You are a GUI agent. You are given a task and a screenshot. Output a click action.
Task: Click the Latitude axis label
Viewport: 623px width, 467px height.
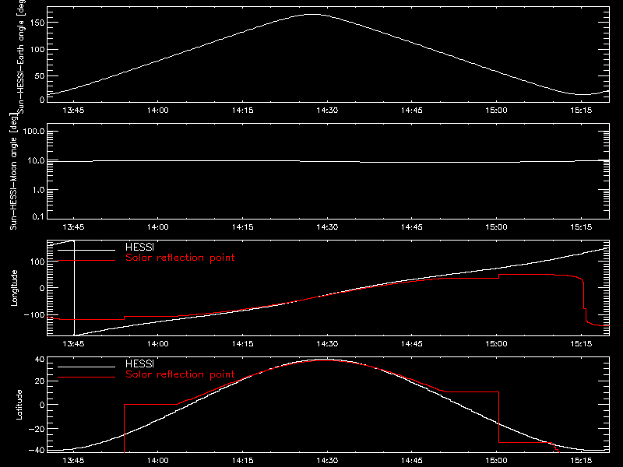[x=19, y=405]
